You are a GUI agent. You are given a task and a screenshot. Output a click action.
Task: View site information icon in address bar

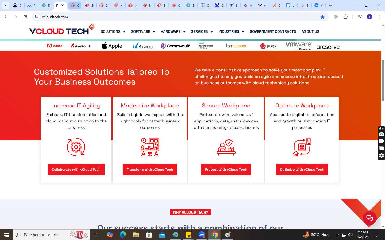pos(37,17)
